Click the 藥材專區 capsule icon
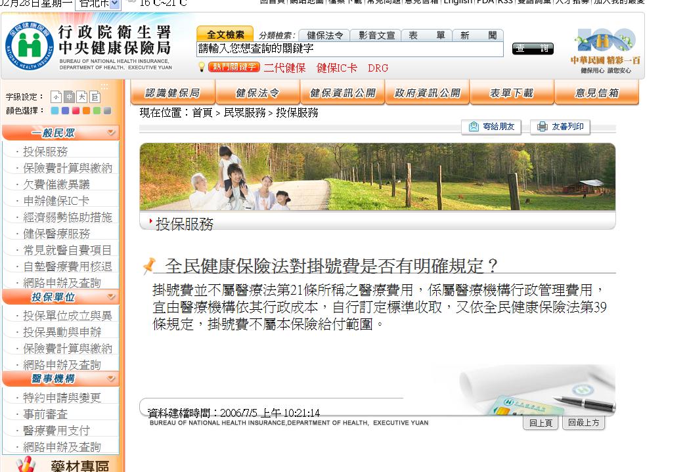Image resolution: width=687 pixels, height=472 pixels. (x=26, y=465)
